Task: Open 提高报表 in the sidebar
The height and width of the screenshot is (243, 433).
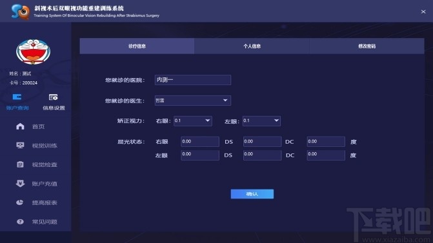Action: point(45,203)
